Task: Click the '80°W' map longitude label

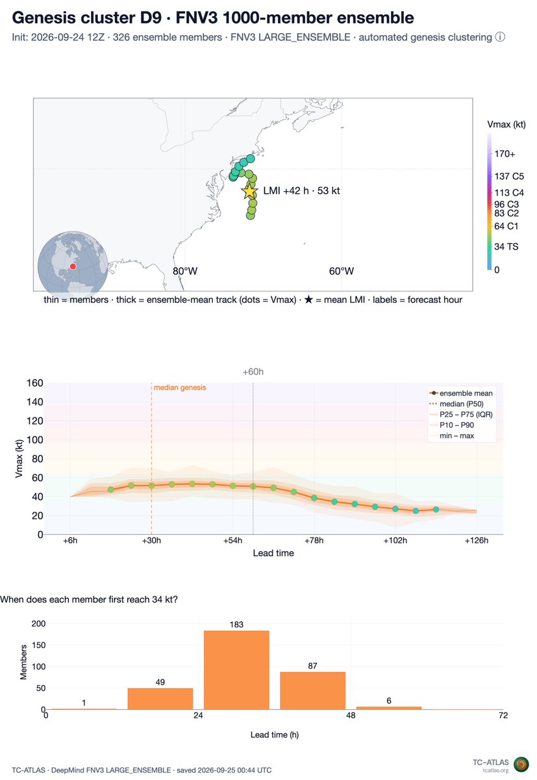Action: (184, 271)
